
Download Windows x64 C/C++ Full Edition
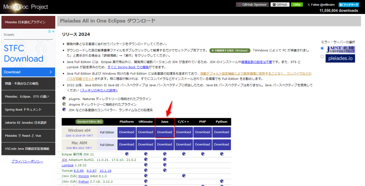tap(183, 132)
